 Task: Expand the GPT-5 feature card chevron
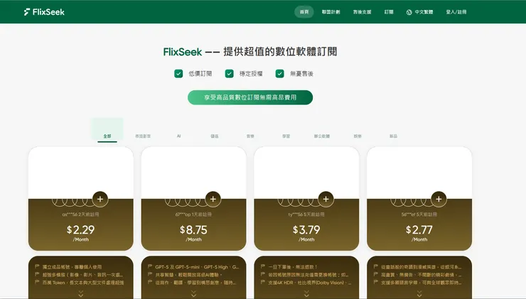pos(193,294)
